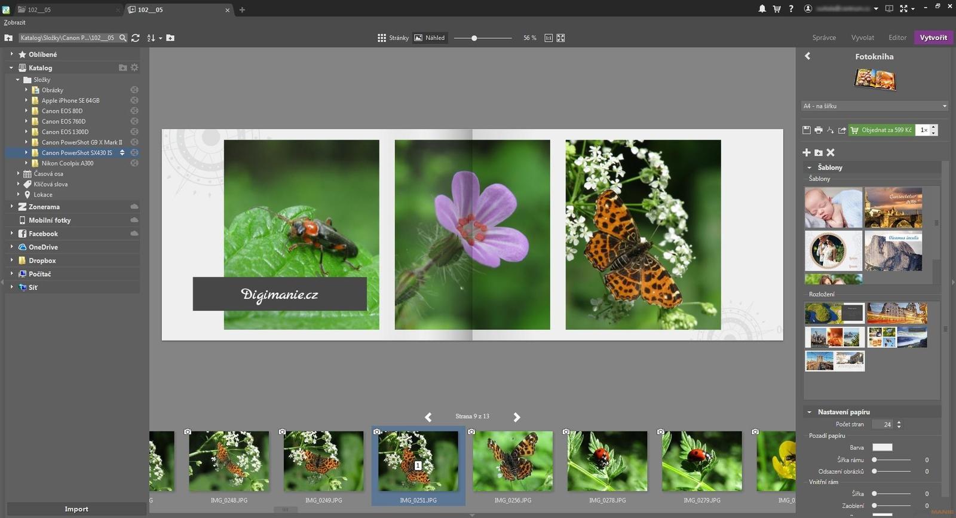Select the Vytvořit module tab
This screenshot has width=956, height=518.
point(933,37)
